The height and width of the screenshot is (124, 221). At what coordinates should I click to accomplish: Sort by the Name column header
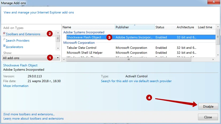(x=88, y=27)
